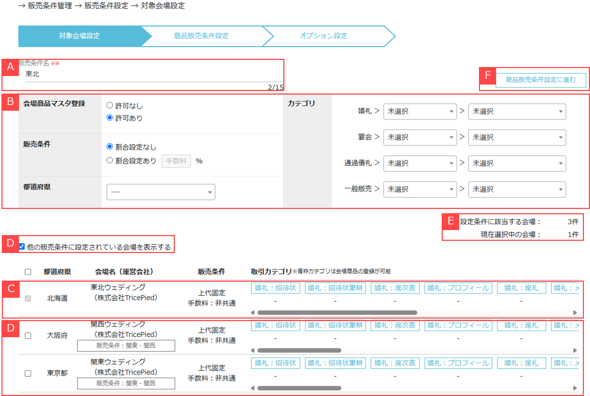Click right scroll arrow in the 東京都 row
This screenshot has width=590, height=396.
click(x=575, y=388)
